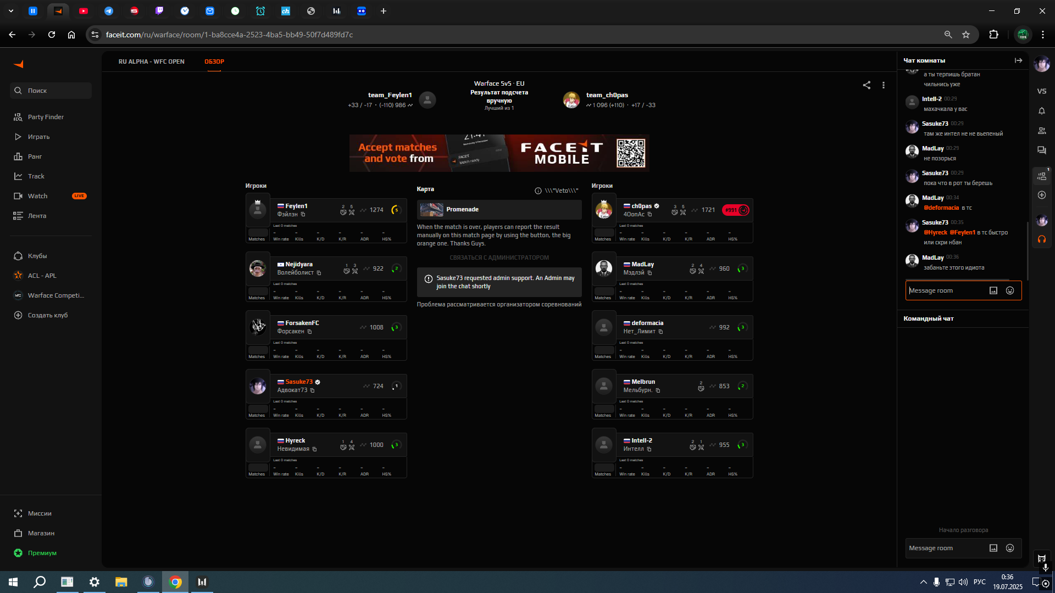Copy the nickname Мэдлэй of MadLay
Image resolution: width=1055 pixels, height=593 pixels.
[649, 273]
